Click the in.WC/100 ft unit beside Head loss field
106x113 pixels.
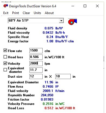tap(54, 57)
